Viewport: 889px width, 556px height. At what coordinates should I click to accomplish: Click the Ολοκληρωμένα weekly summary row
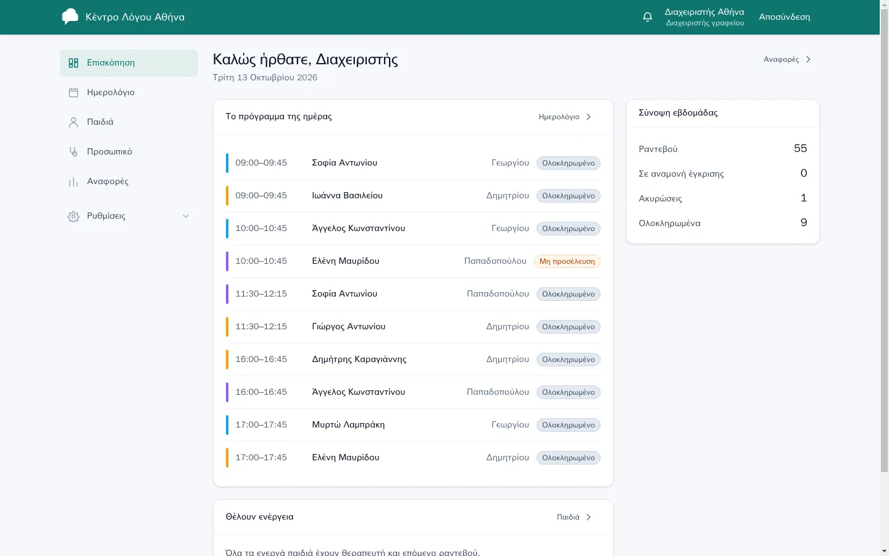pyautogui.click(x=723, y=223)
